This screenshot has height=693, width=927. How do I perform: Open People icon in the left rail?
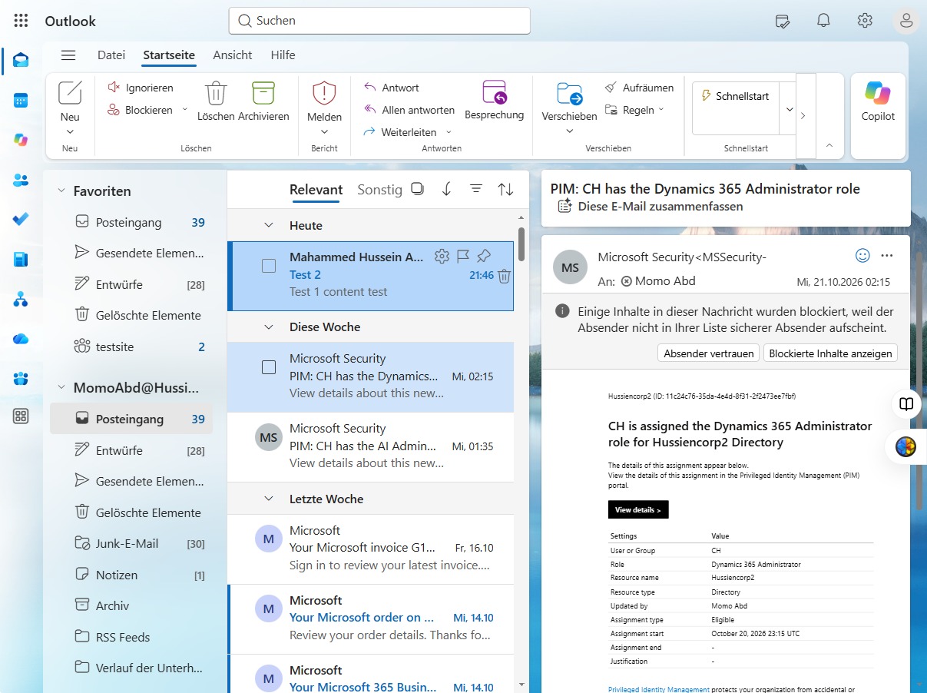(x=21, y=180)
